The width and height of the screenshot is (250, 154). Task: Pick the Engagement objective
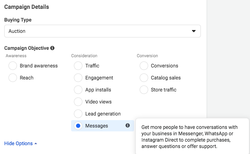(78, 78)
